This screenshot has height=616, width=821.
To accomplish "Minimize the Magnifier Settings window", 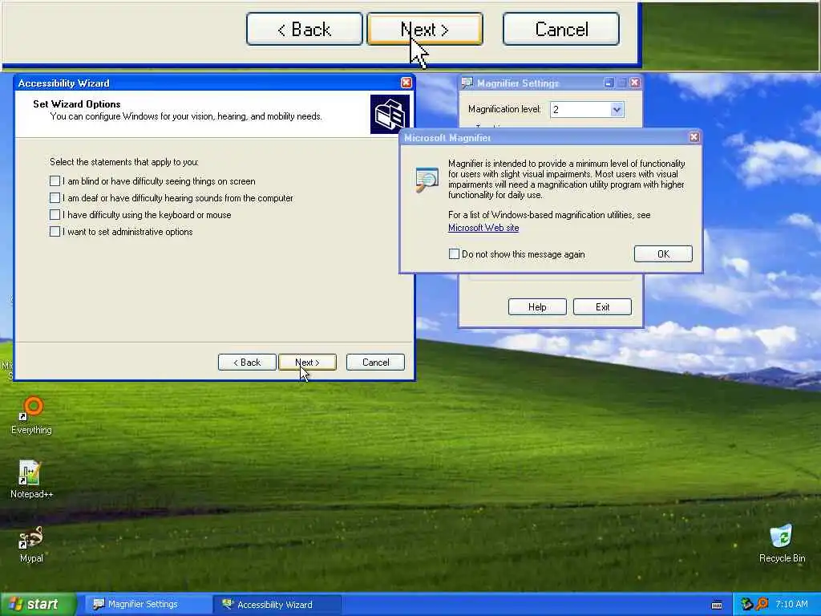I will click(609, 83).
